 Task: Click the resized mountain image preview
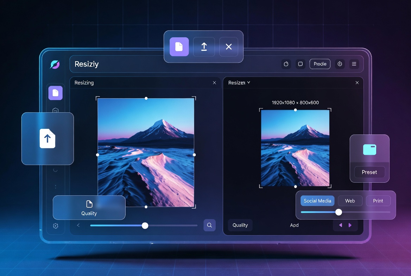click(295, 148)
